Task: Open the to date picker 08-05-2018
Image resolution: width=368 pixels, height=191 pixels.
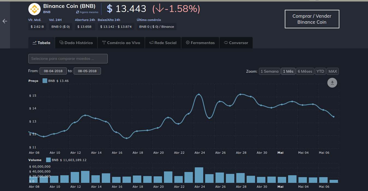Action: click(87, 71)
